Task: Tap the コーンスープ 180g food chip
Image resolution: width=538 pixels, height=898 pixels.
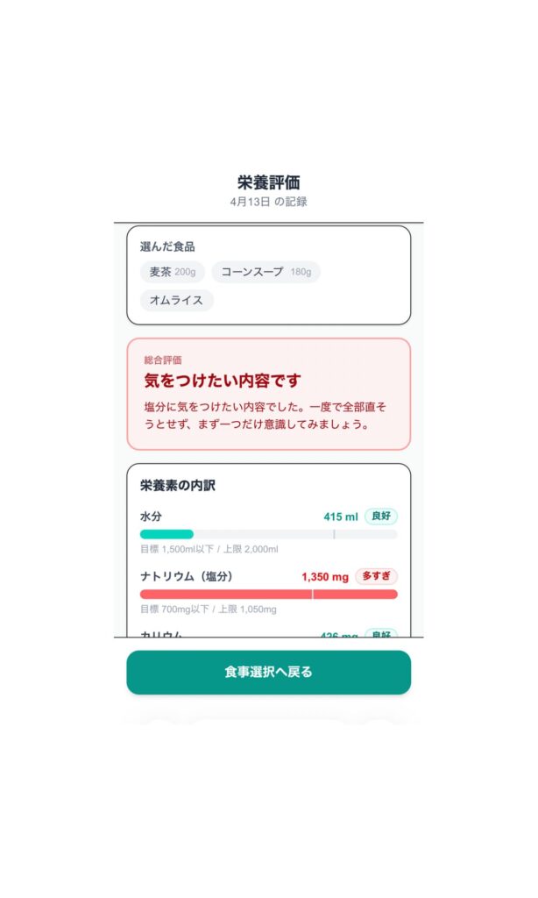Action: point(265,272)
